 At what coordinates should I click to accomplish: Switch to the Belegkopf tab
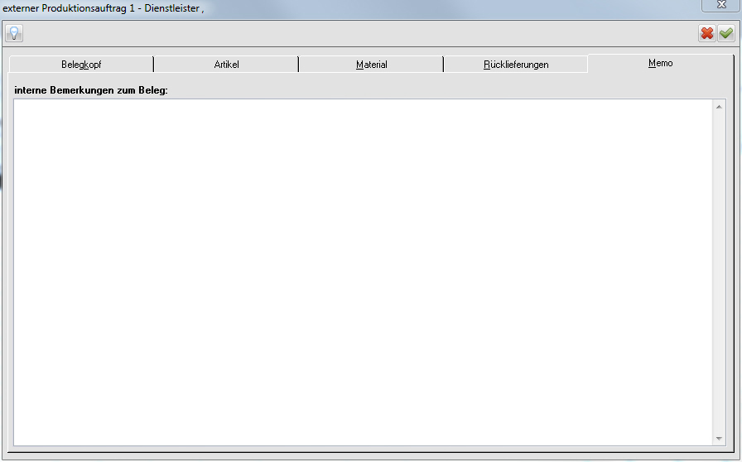[81, 65]
